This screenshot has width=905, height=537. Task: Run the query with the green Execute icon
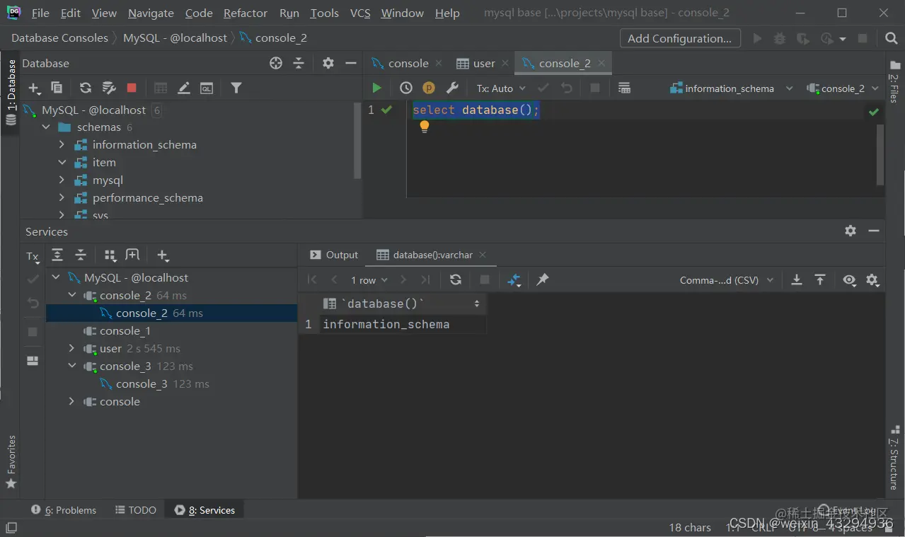click(x=376, y=88)
